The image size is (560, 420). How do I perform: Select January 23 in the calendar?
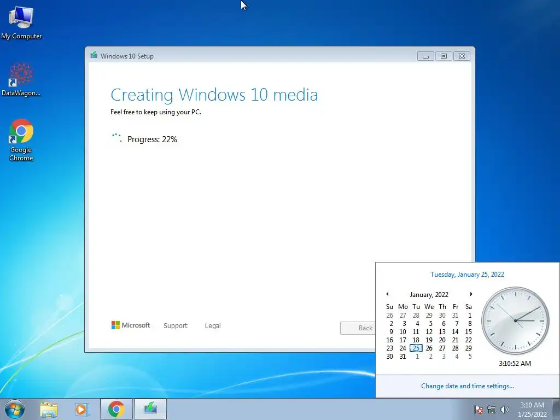pos(389,348)
